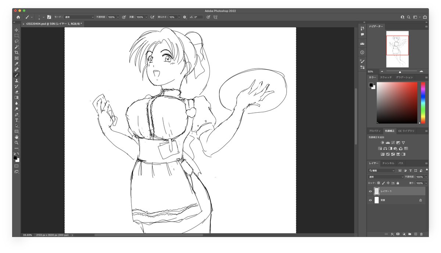Create a new layer
441x253 pixels.
[416, 234]
